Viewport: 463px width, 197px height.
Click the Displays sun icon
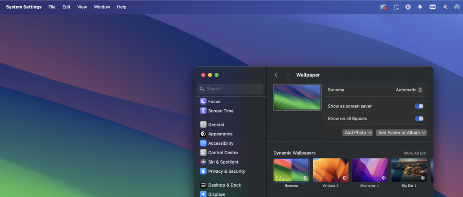tap(203, 194)
